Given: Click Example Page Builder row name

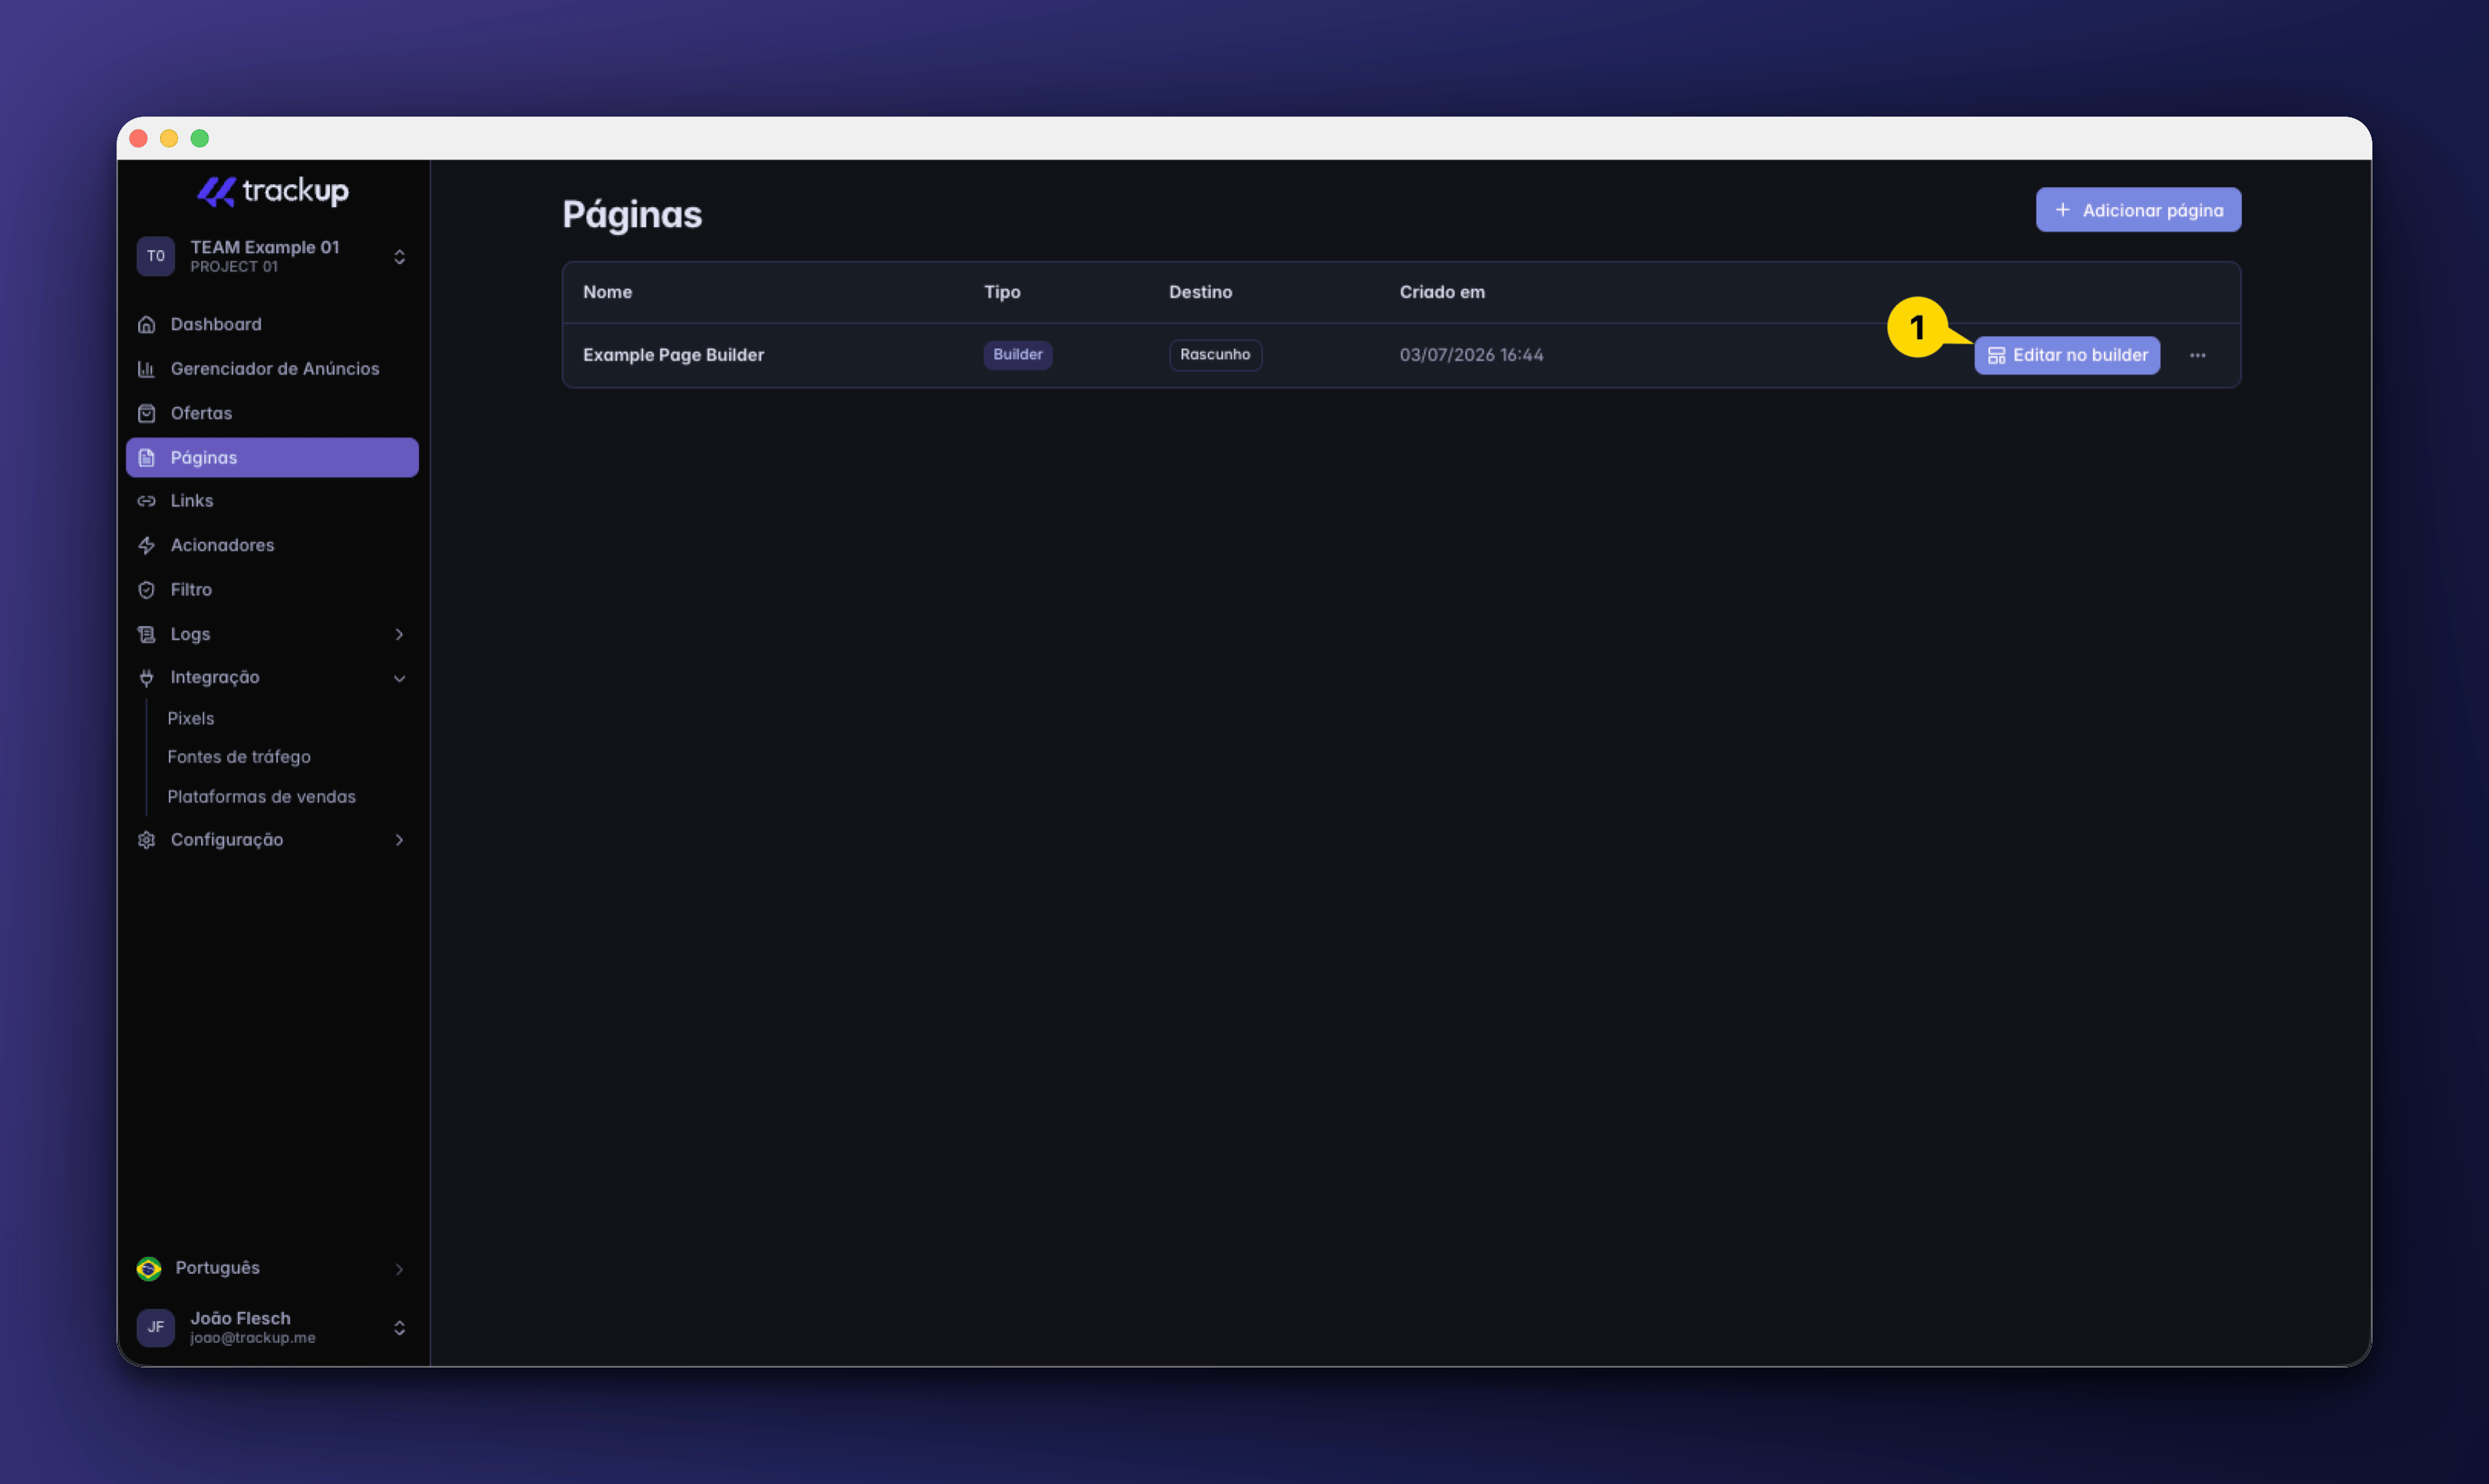Looking at the screenshot, I should (673, 355).
